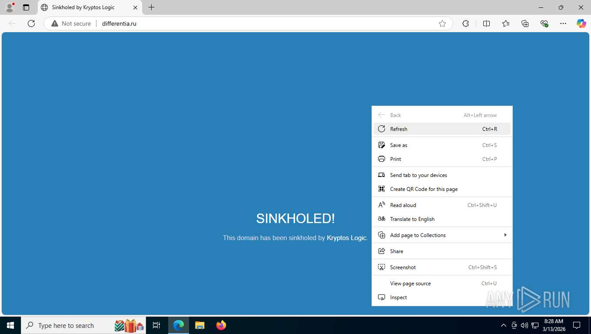The height and width of the screenshot is (334, 591).
Task: Select Refresh in the context menu
Action: point(442,129)
